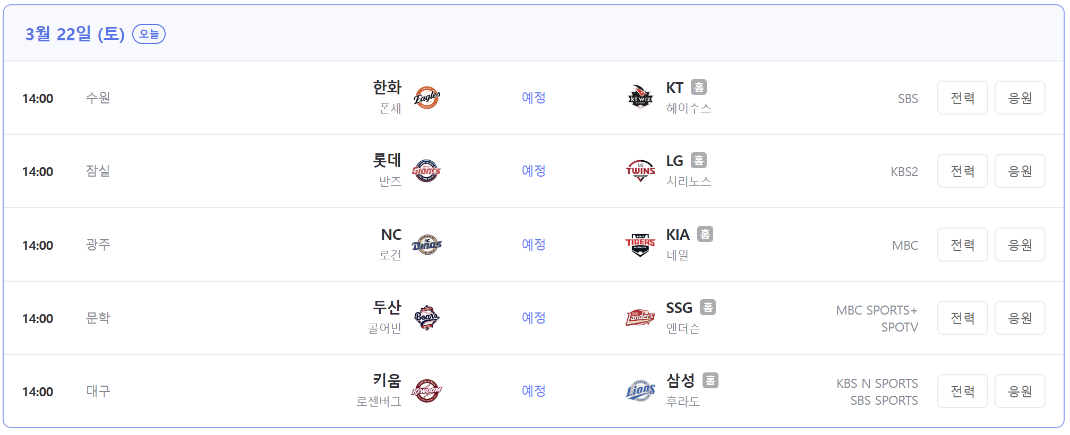Click 응원 for the 롯데 vs LG game
Screen dimensions: 1070x435
pos(1020,171)
